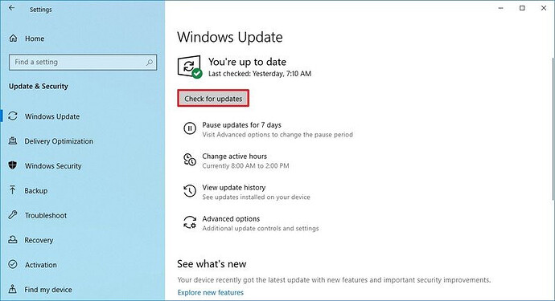Viewport: 555px width, 301px height.
Task: Click the 'Update & Security' heading
Action: point(39,86)
